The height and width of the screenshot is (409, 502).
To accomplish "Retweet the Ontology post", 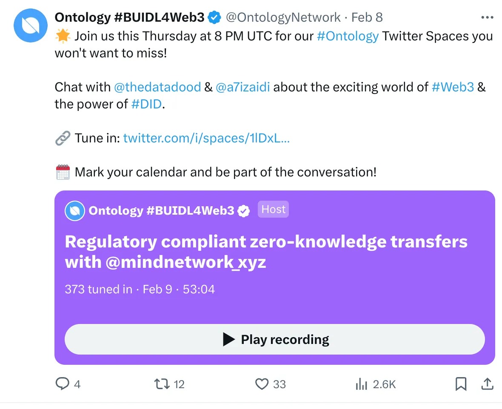I will (x=161, y=384).
